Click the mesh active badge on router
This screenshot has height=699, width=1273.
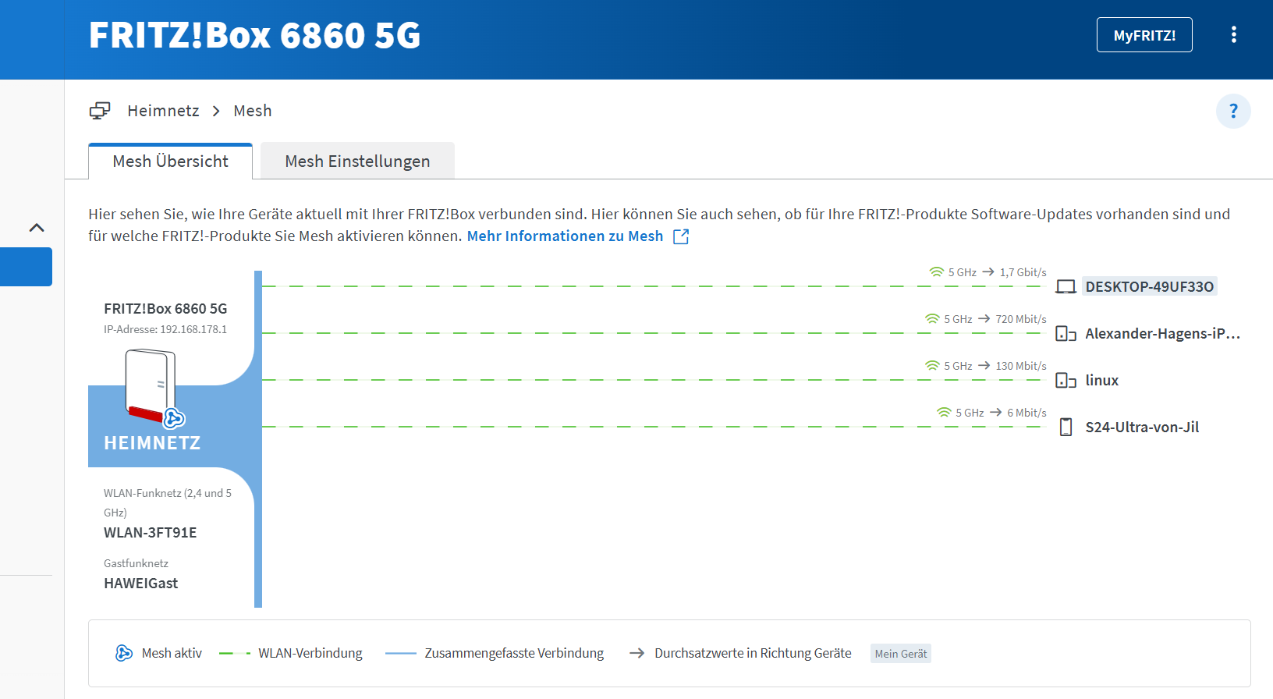click(x=174, y=418)
